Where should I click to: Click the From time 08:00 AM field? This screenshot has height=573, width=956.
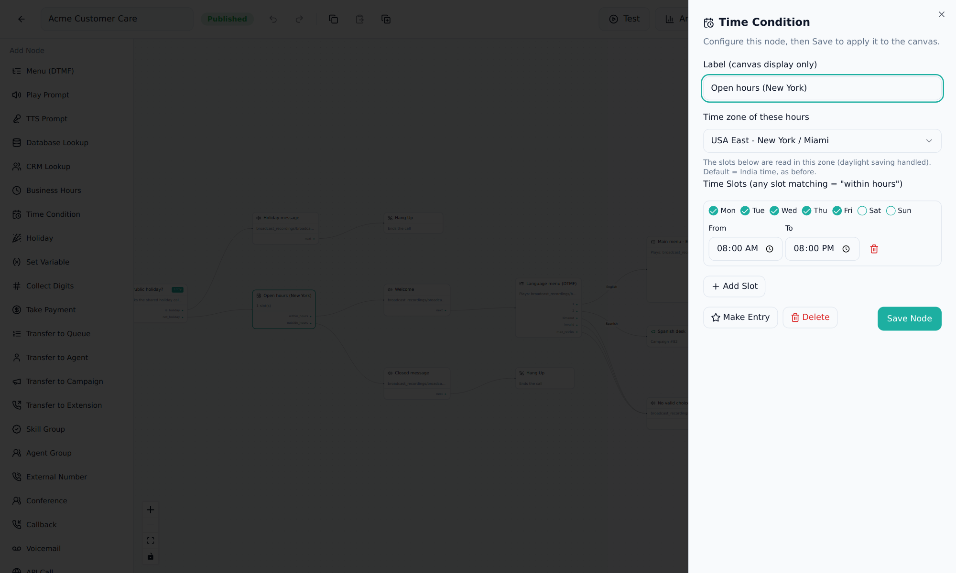click(745, 249)
